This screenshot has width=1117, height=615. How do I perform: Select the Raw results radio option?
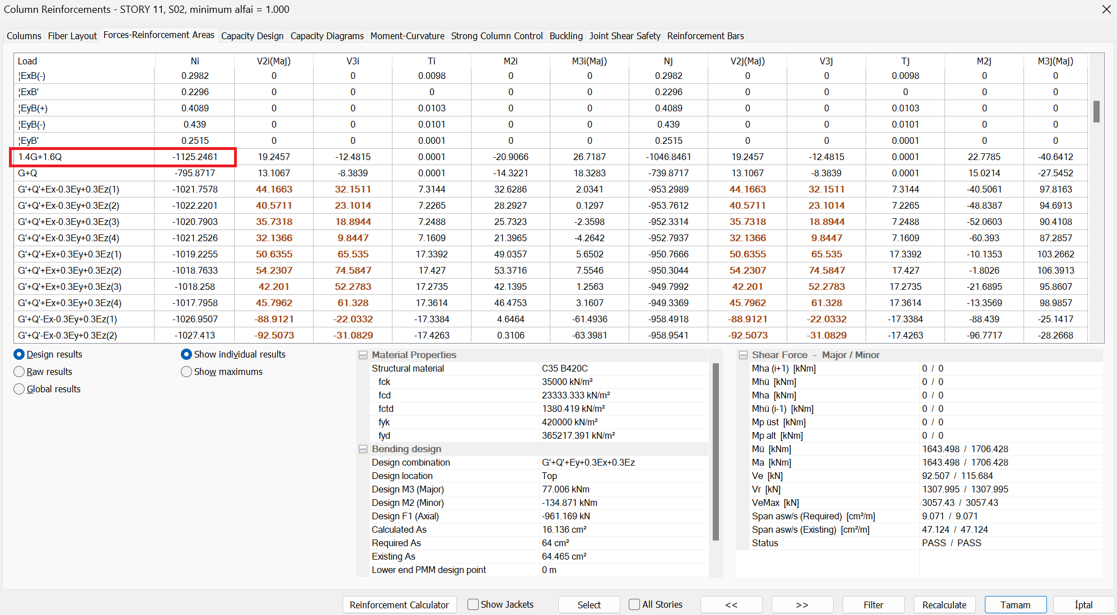point(20,372)
